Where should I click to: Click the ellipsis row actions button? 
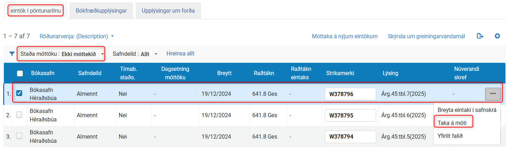tap(492, 94)
